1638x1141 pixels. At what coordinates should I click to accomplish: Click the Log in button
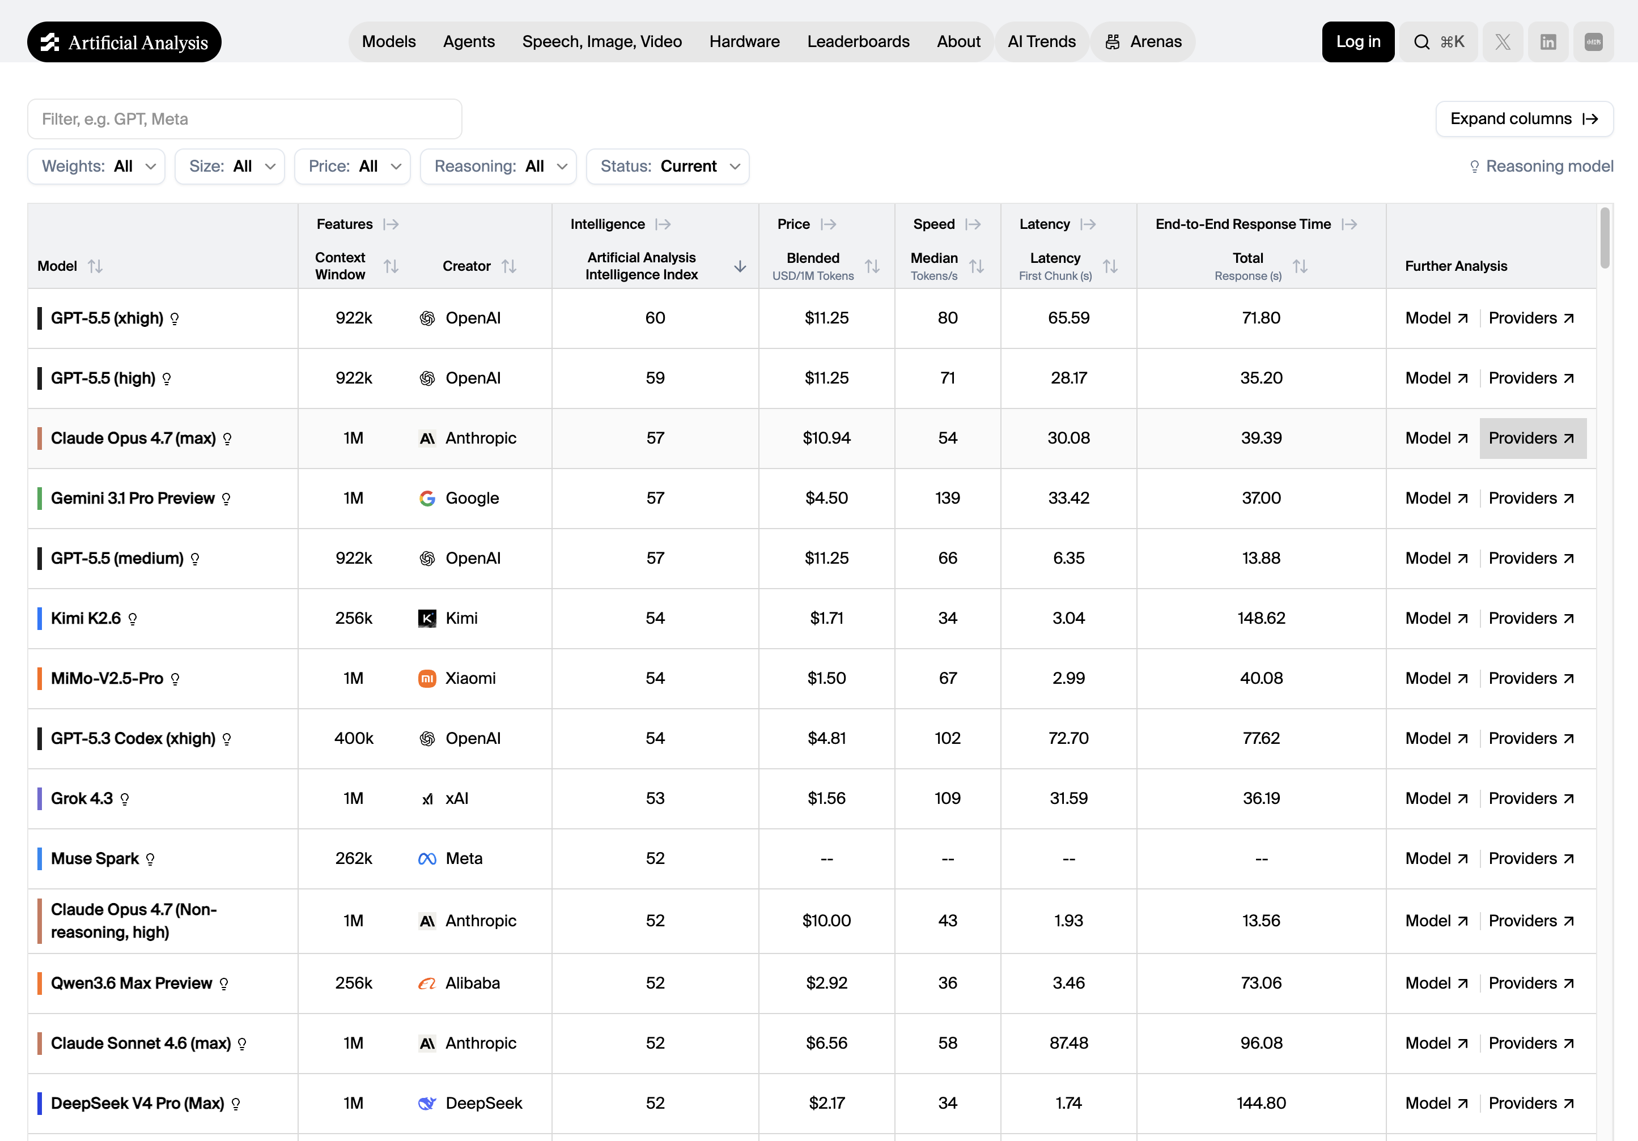point(1357,42)
